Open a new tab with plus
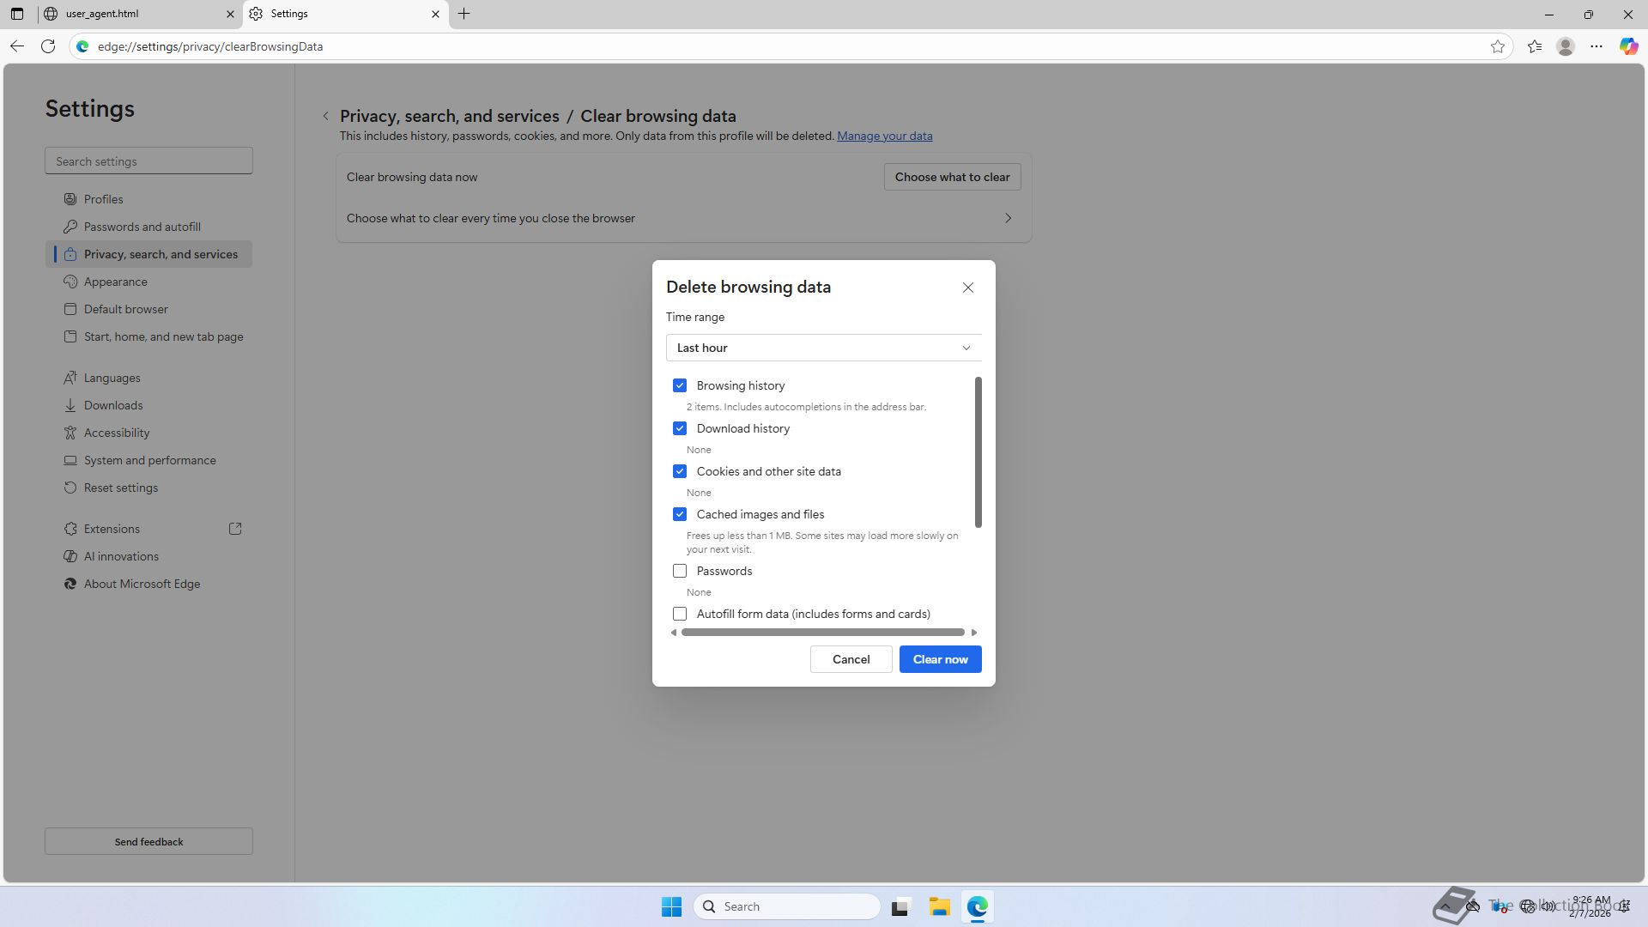 click(464, 14)
